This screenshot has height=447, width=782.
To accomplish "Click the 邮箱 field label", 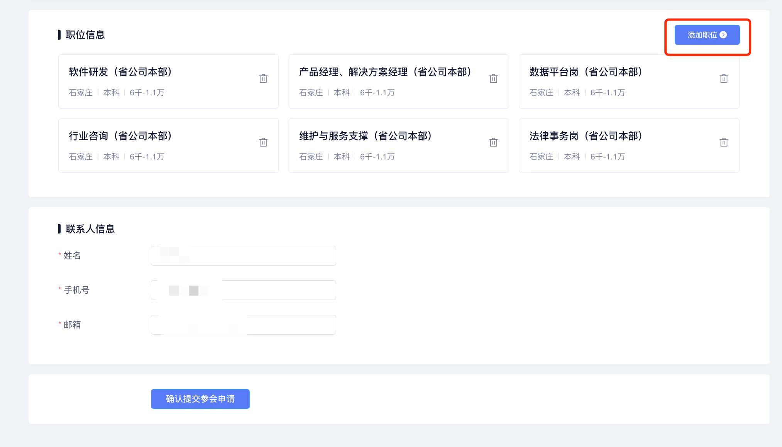I will (72, 325).
